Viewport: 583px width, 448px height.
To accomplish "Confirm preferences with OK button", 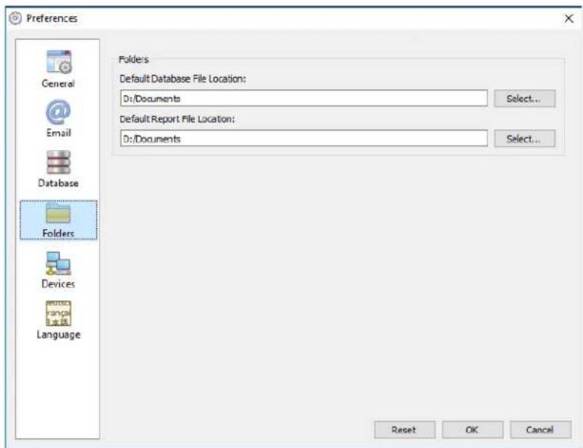I will click(472, 430).
